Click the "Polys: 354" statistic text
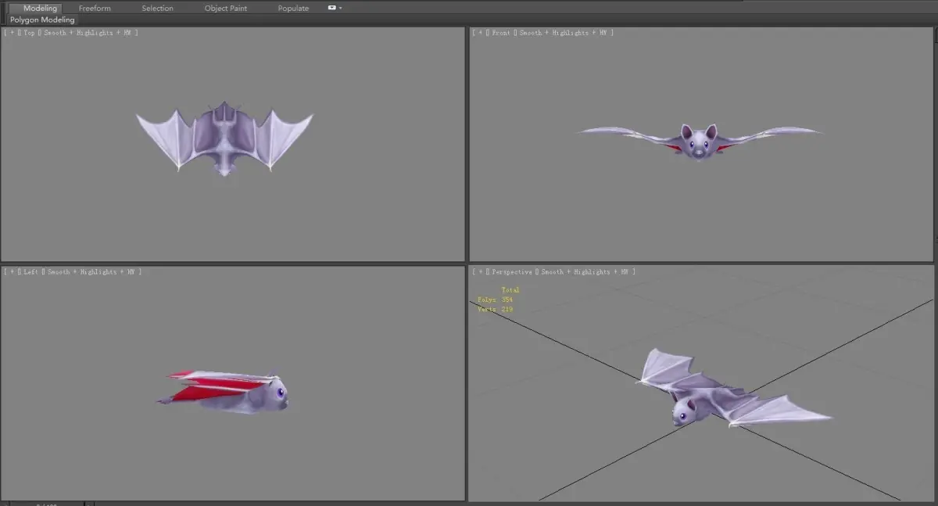Screen dimensions: 938x506 coord(495,300)
